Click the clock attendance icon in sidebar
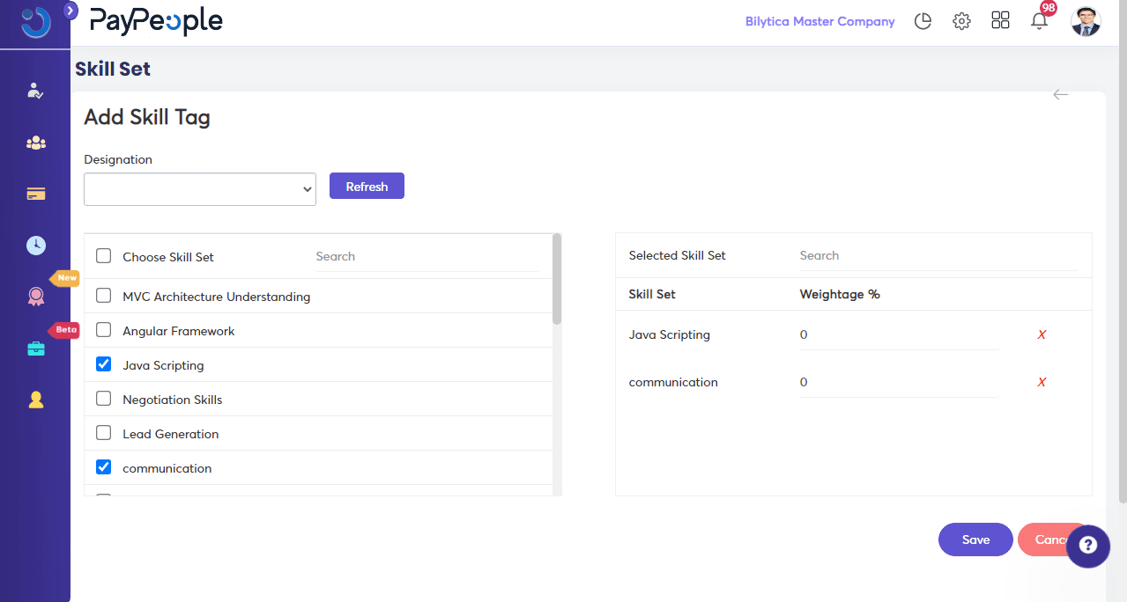1127x602 pixels. 35,246
